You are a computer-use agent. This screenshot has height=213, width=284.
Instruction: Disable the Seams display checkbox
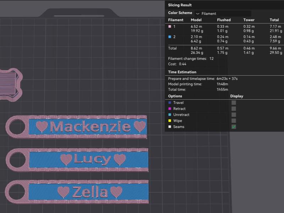point(233,127)
